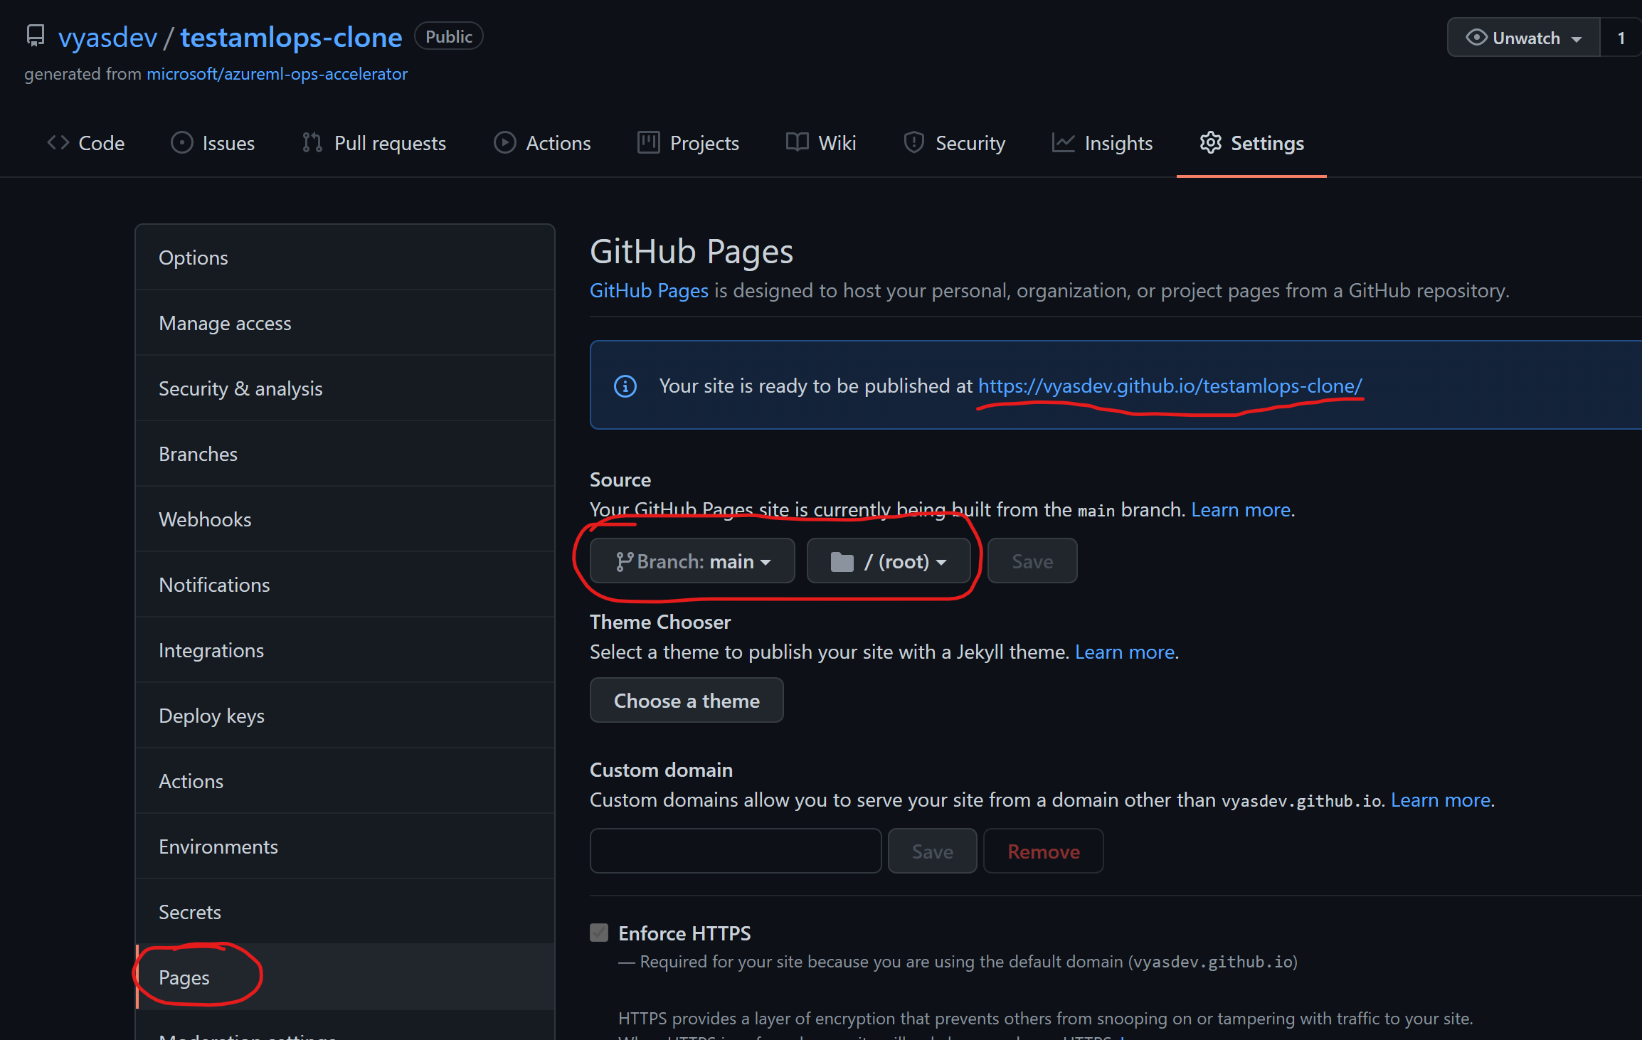This screenshot has width=1642, height=1040.
Task: Click the Issues circle icon
Action: click(x=182, y=143)
